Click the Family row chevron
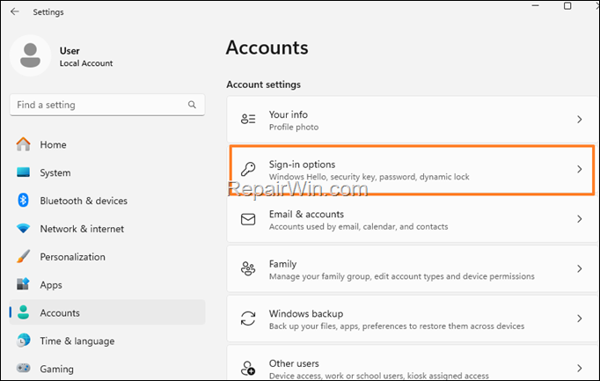The image size is (600, 381). pyautogui.click(x=580, y=268)
